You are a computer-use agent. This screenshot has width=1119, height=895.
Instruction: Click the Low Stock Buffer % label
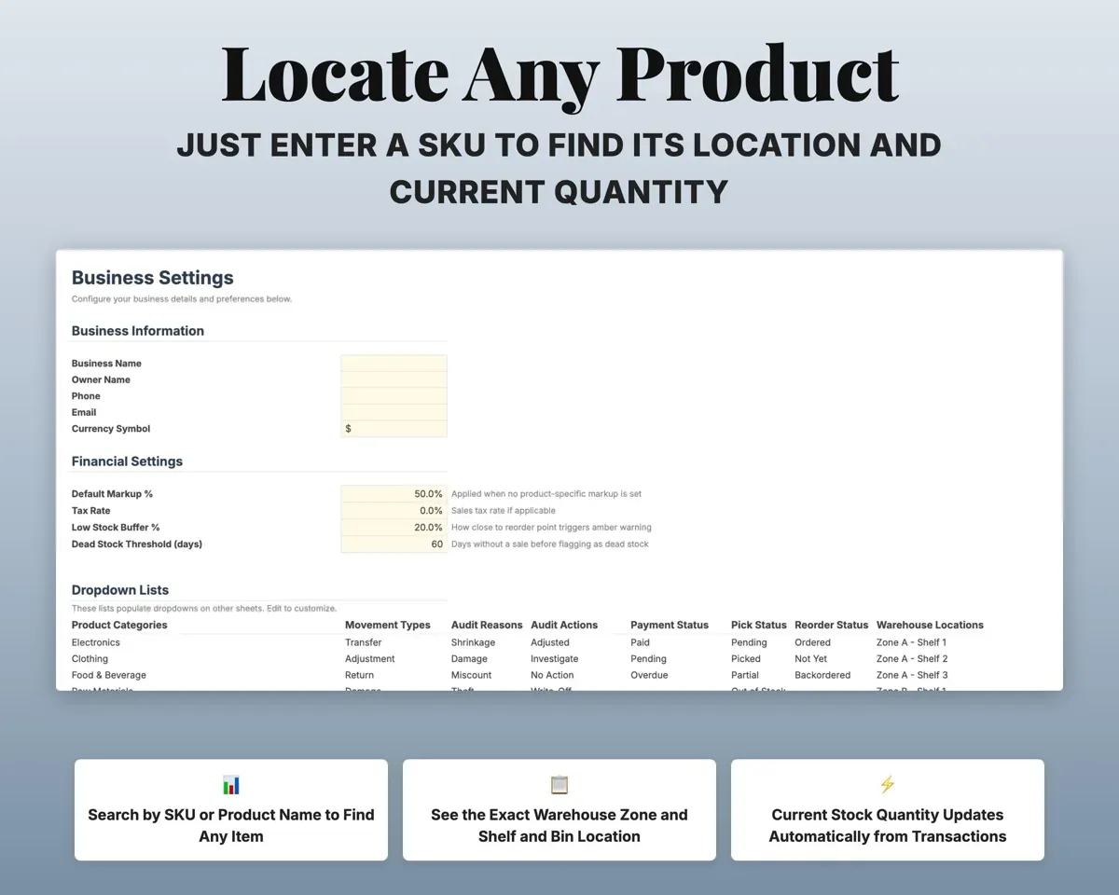point(116,528)
